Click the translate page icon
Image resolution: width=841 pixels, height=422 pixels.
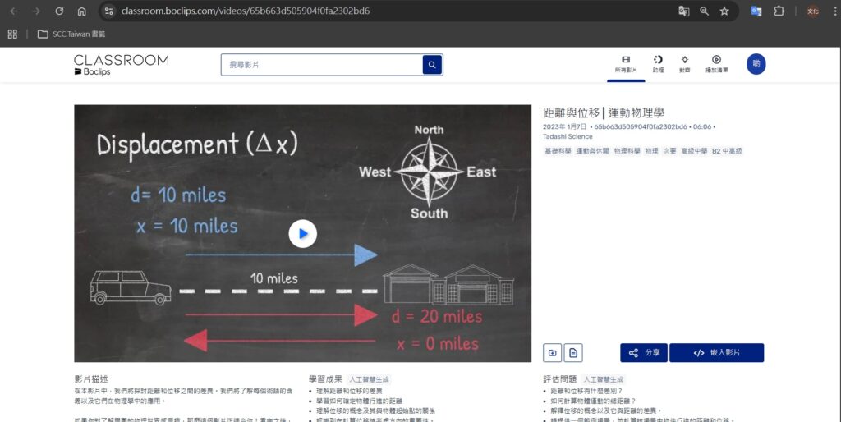(683, 11)
